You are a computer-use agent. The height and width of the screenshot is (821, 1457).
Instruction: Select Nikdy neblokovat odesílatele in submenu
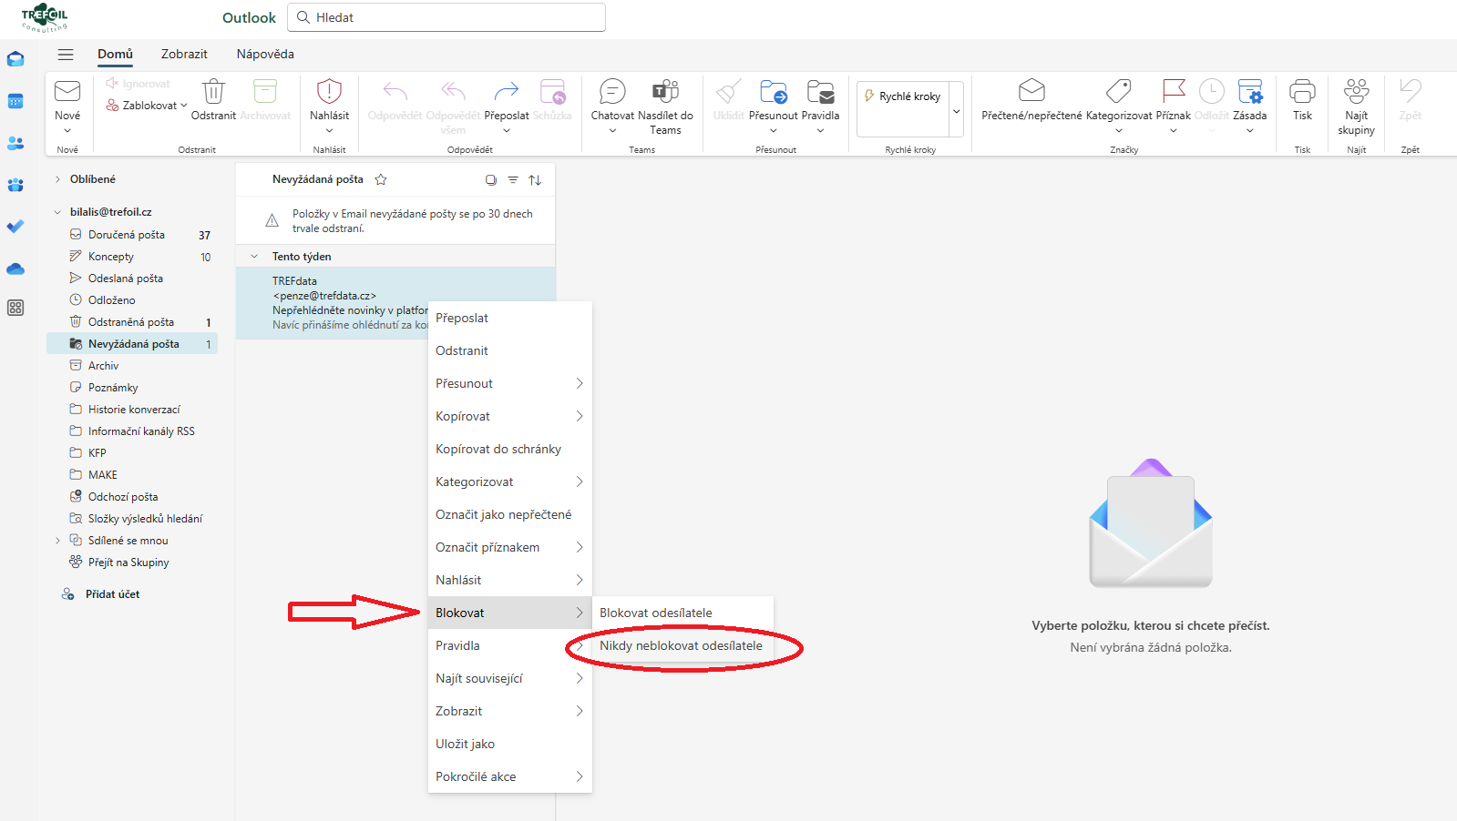[683, 645]
